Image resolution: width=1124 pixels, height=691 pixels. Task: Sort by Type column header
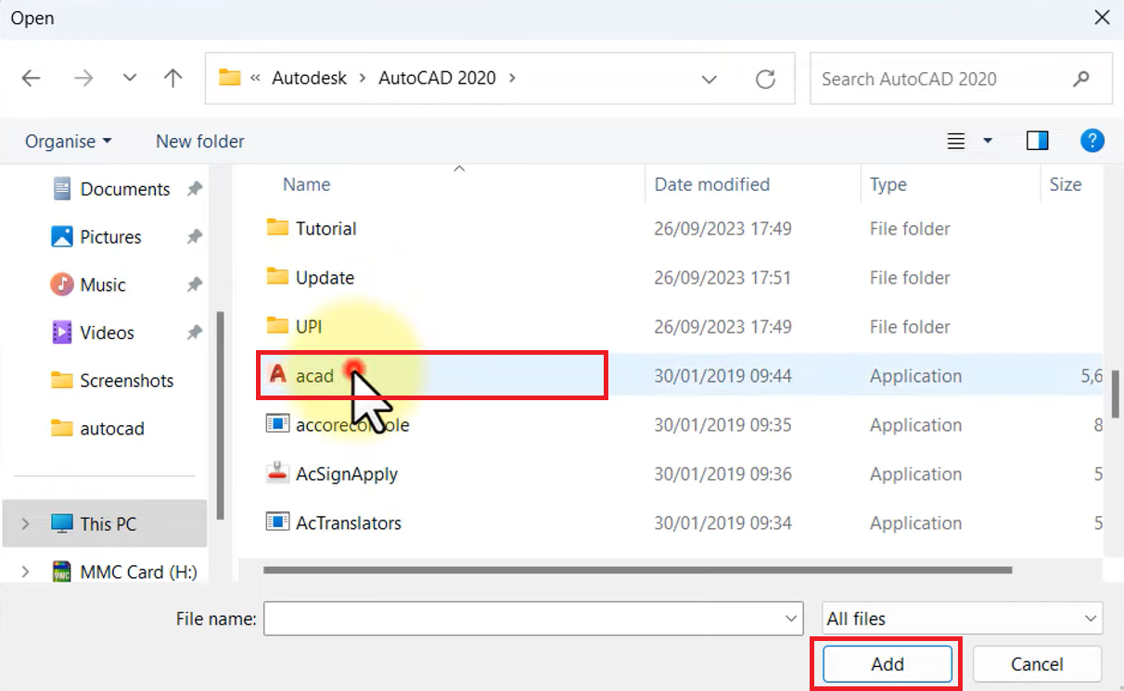pos(888,184)
